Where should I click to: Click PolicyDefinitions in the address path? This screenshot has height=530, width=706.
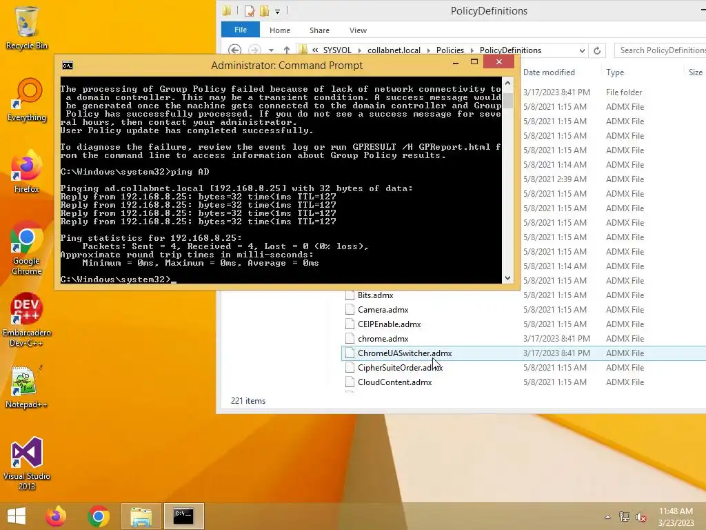click(x=510, y=50)
